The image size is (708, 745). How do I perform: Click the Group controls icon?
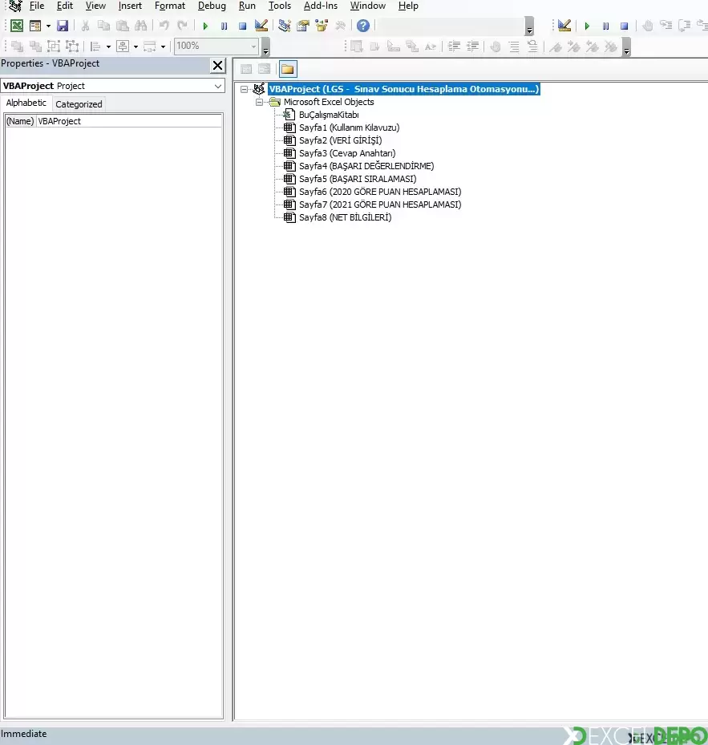(54, 46)
